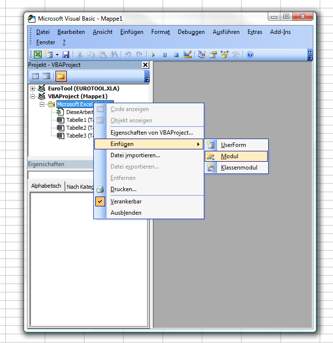The image size is (333, 343).
Task: Select UserForm in the Einfügen submenu
Action: 236,145
